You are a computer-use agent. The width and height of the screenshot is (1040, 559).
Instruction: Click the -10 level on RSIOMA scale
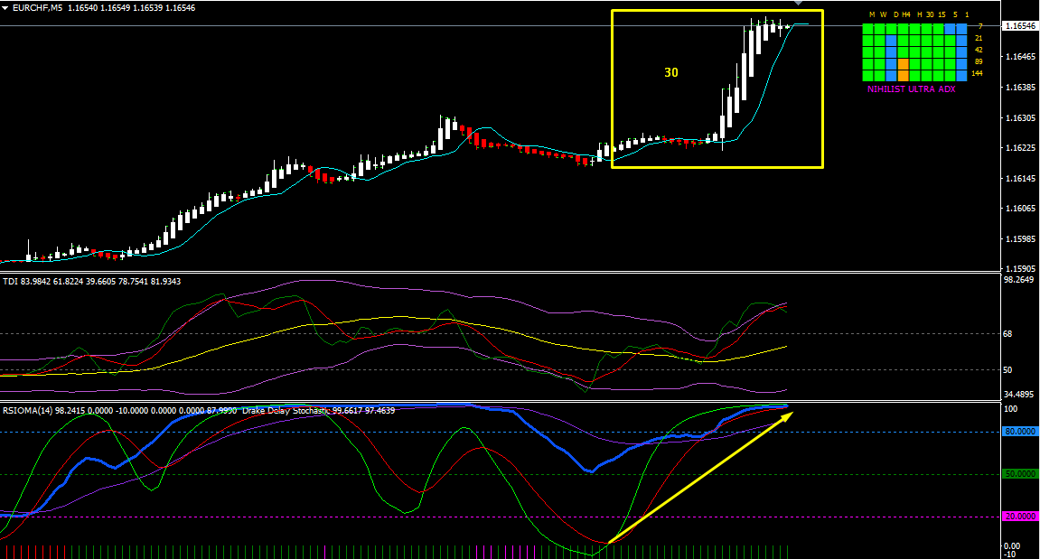click(x=1009, y=554)
